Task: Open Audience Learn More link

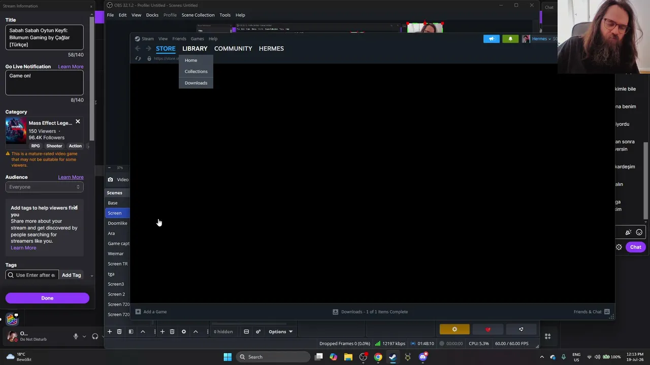Action: pyautogui.click(x=71, y=177)
